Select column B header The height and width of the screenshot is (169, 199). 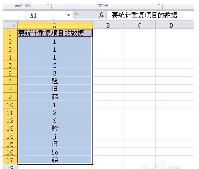[x=108, y=25]
